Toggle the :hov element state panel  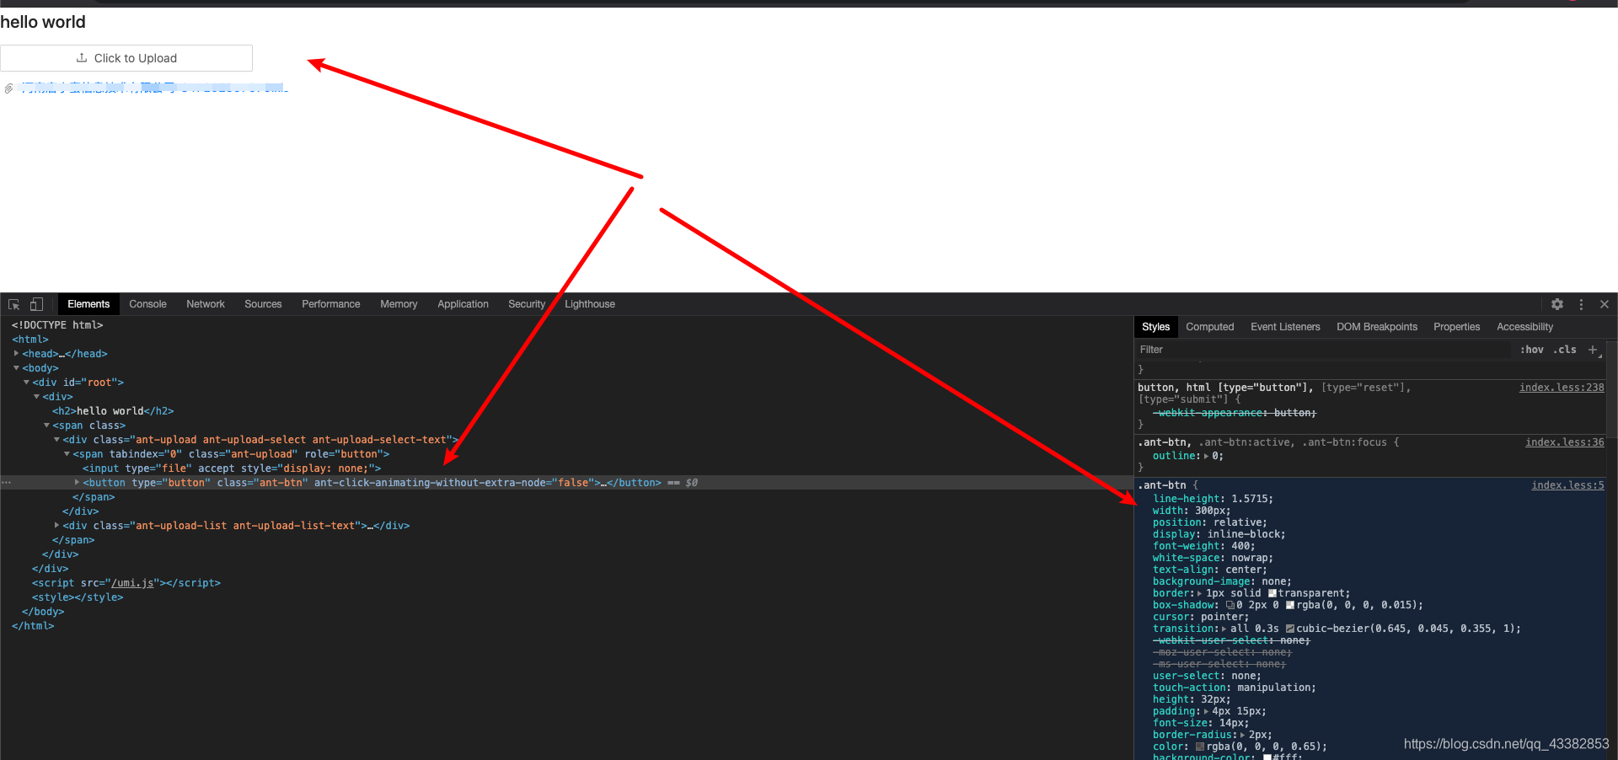[1532, 350]
